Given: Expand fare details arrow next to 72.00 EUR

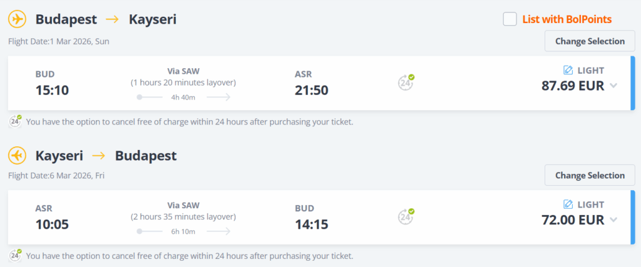Looking at the screenshot, I should pos(613,219).
